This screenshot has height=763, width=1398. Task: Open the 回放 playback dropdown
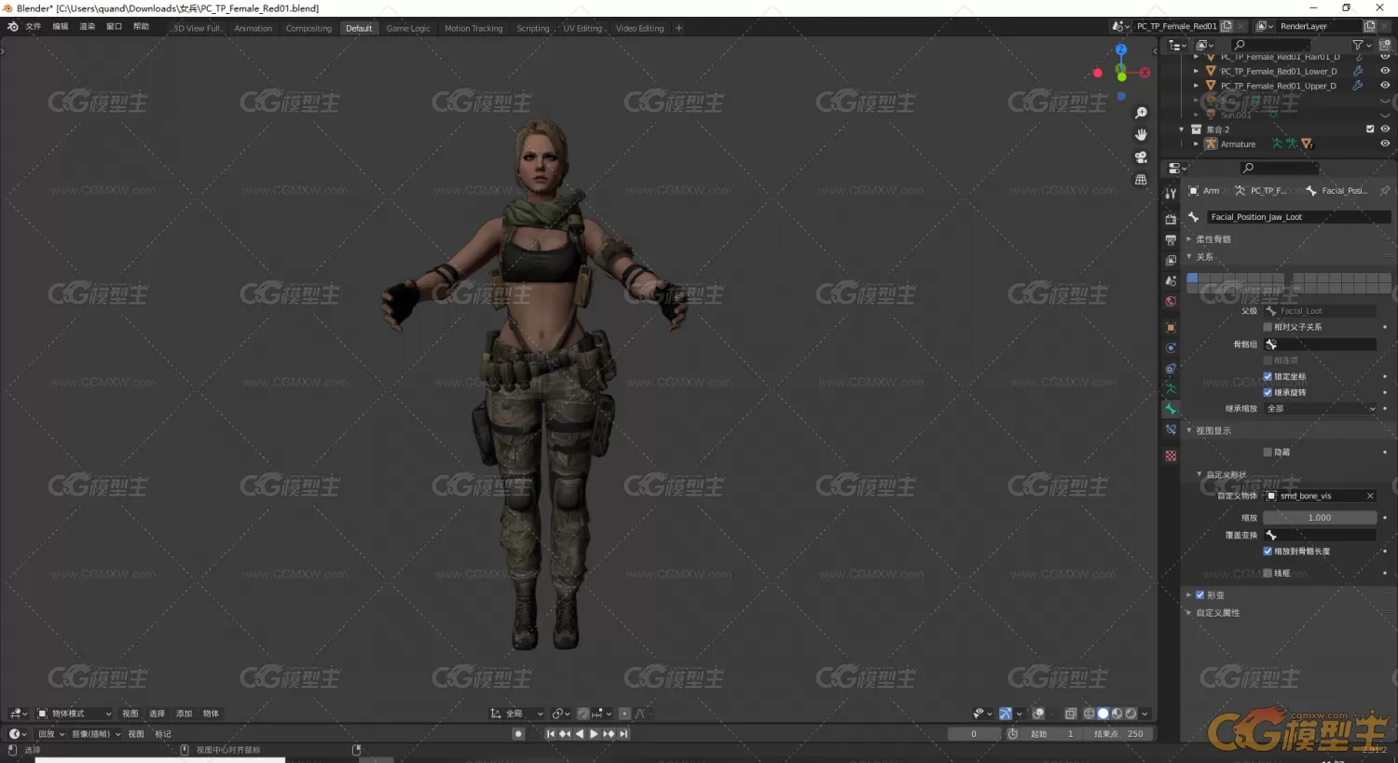[x=50, y=734]
